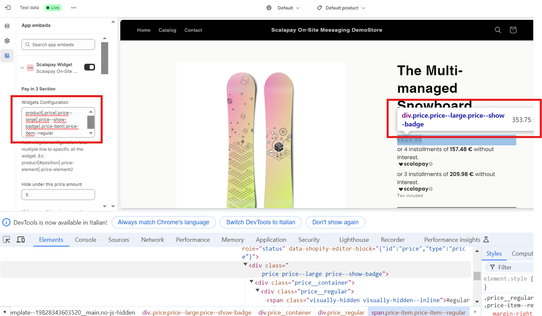This screenshot has height=316, width=542.
Task: Open the Memory tab
Action: [233, 240]
